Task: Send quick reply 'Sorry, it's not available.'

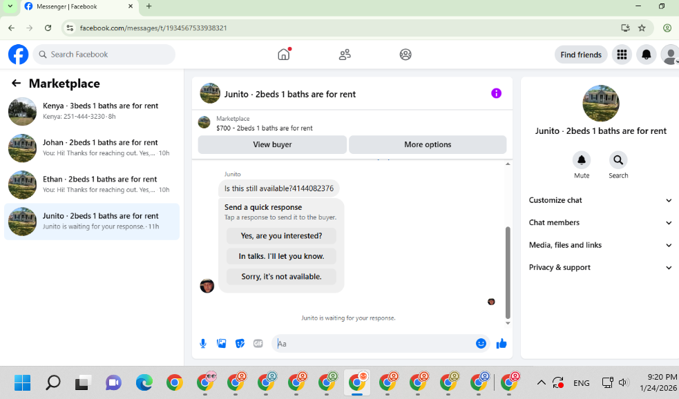Action: click(281, 277)
